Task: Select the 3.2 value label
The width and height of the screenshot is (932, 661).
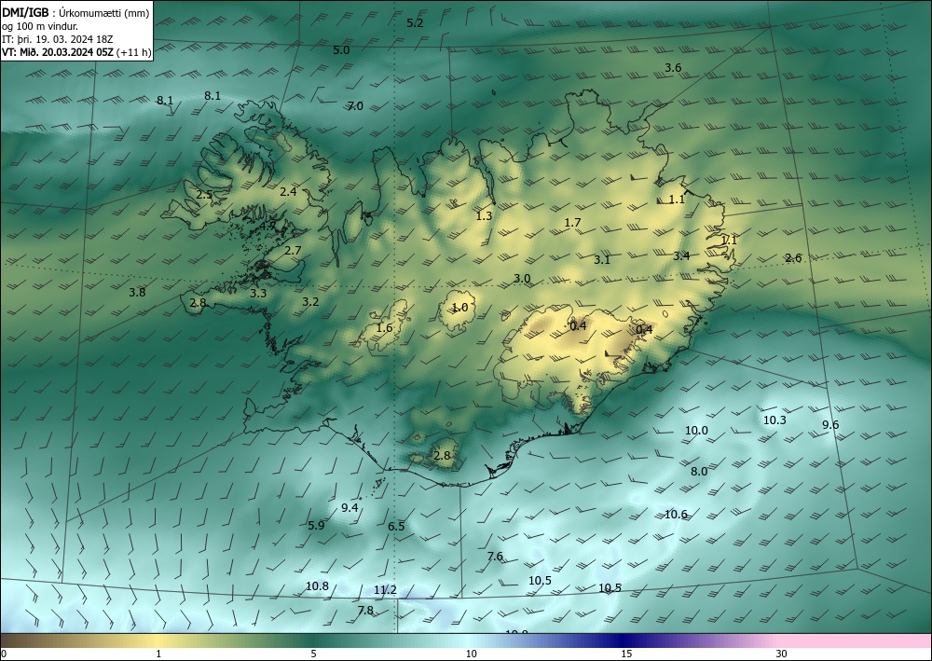Action: point(310,301)
